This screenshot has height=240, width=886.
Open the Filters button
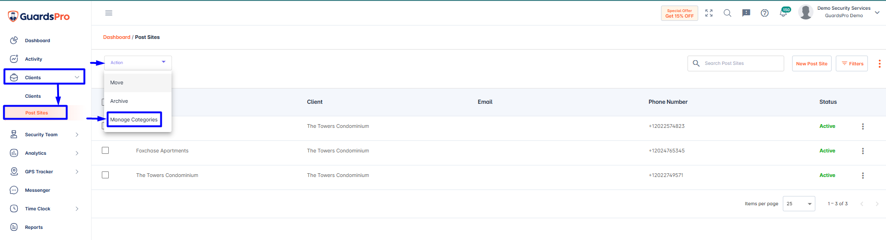pyautogui.click(x=852, y=63)
